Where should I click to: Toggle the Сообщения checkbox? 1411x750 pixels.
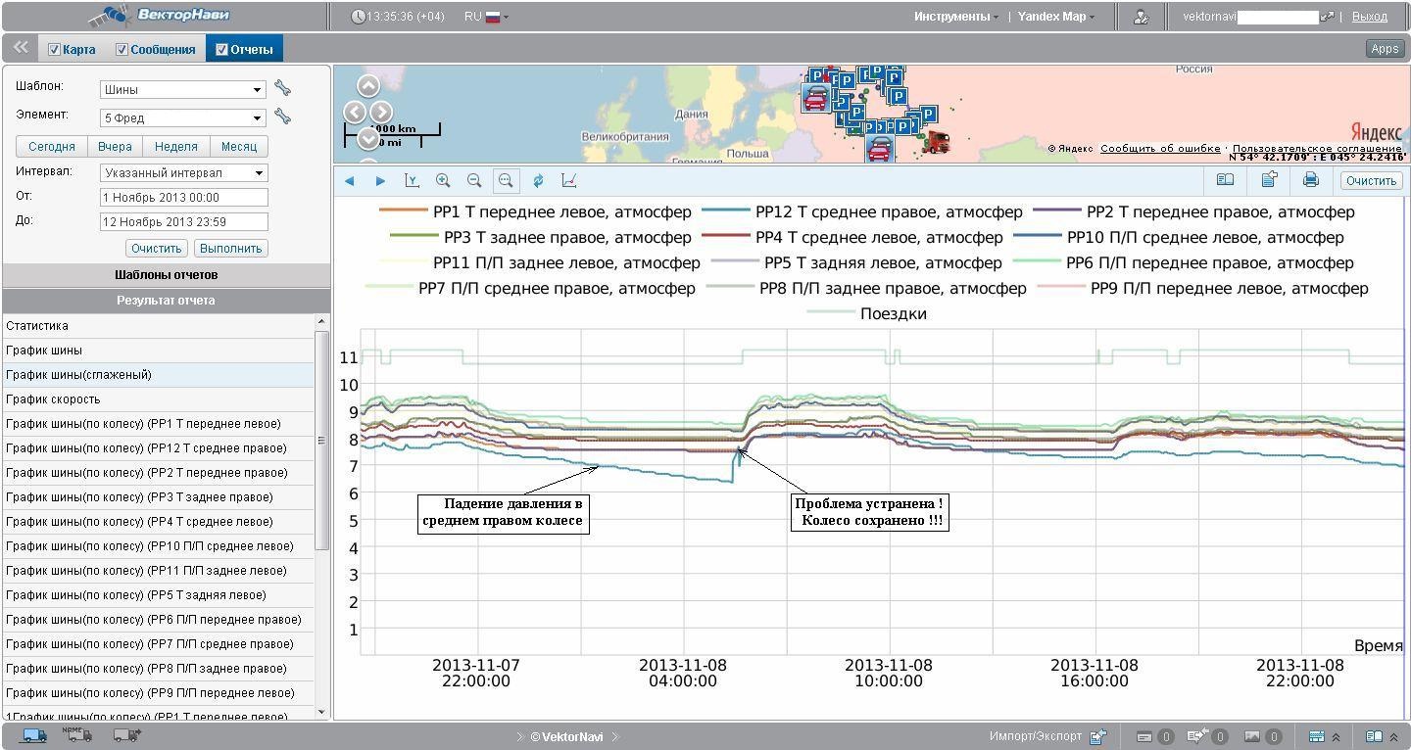point(122,49)
